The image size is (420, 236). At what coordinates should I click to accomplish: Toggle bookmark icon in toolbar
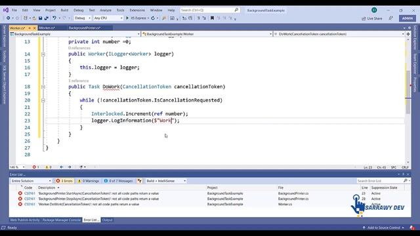tap(212, 18)
